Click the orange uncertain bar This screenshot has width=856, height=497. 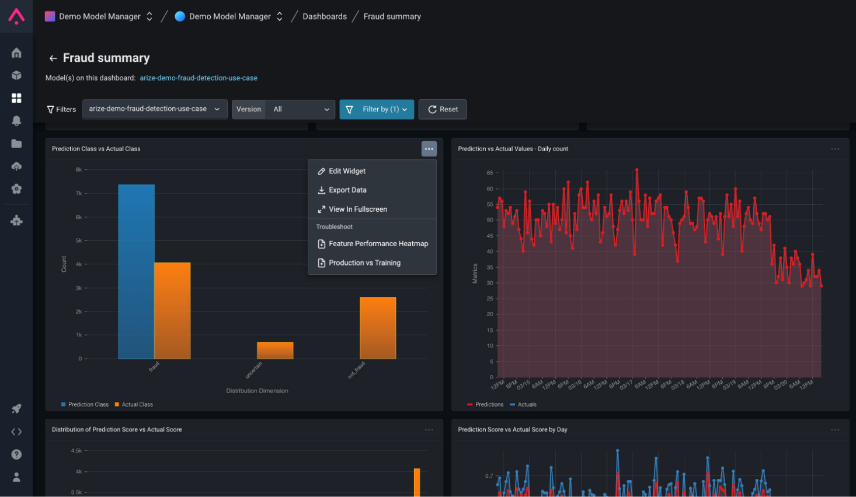(x=275, y=350)
